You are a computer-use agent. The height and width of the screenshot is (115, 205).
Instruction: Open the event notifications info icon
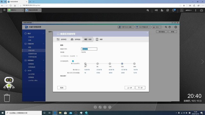pos(174,10)
